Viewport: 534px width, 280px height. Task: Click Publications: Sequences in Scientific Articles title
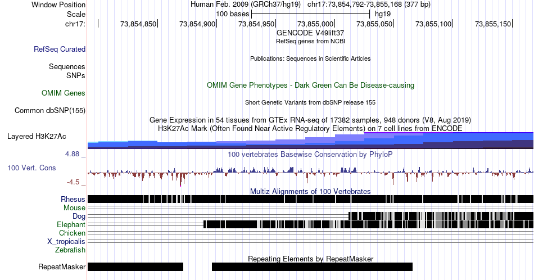tap(310, 58)
